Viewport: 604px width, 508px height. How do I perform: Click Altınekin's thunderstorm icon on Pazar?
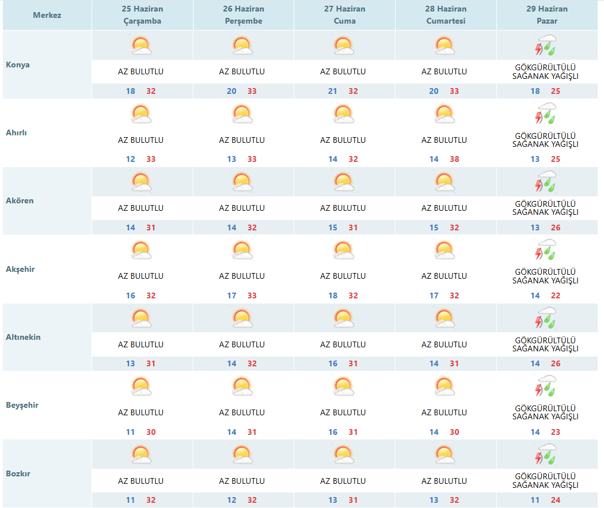[x=546, y=317]
